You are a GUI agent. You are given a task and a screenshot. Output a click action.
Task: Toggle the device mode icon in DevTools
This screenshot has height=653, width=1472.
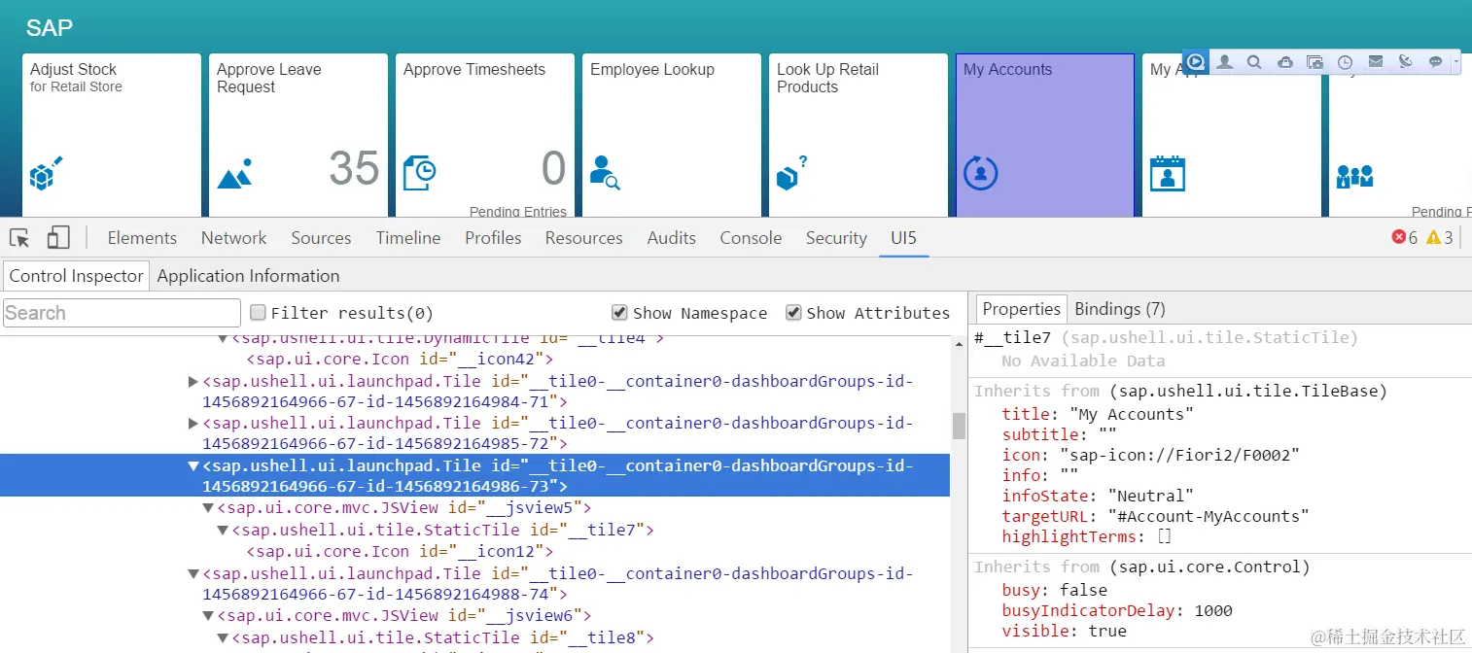(58, 238)
